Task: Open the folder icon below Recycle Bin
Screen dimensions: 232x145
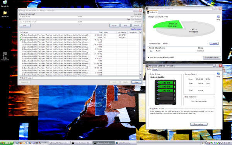Action: [5, 14]
